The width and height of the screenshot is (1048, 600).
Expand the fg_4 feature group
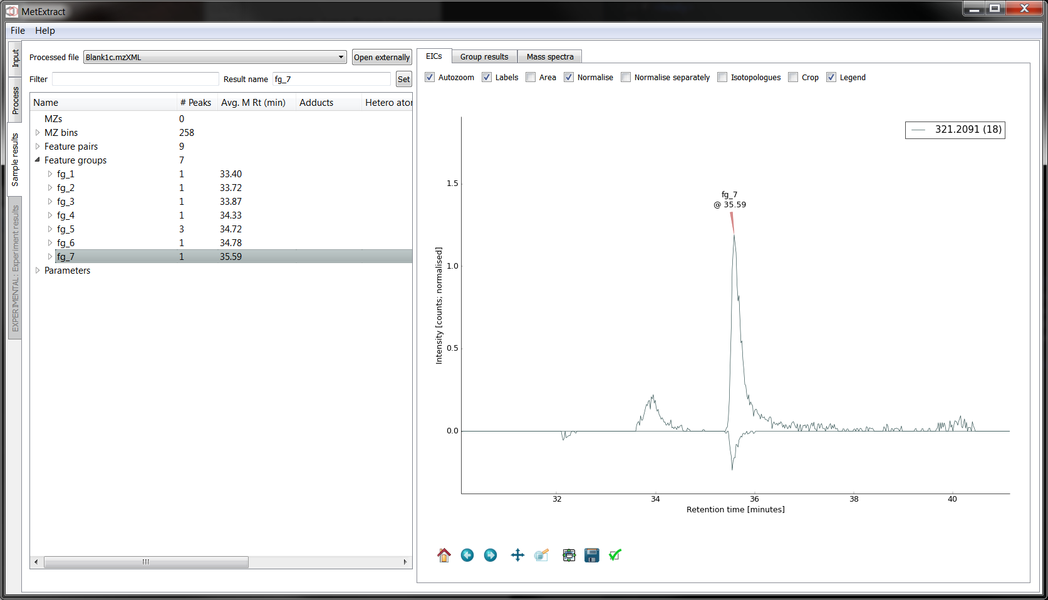(50, 215)
